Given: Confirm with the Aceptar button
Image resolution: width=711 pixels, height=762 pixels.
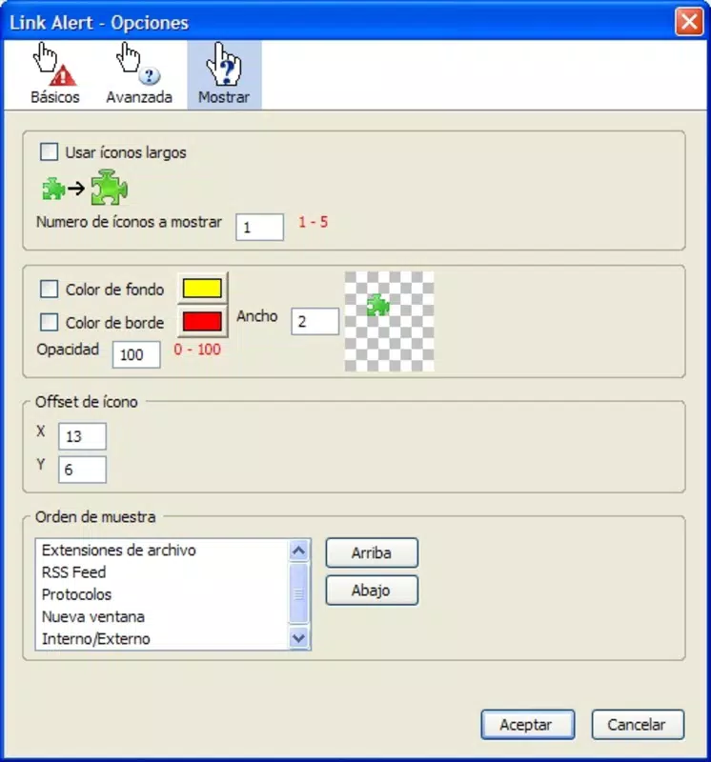Looking at the screenshot, I should (x=528, y=725).
